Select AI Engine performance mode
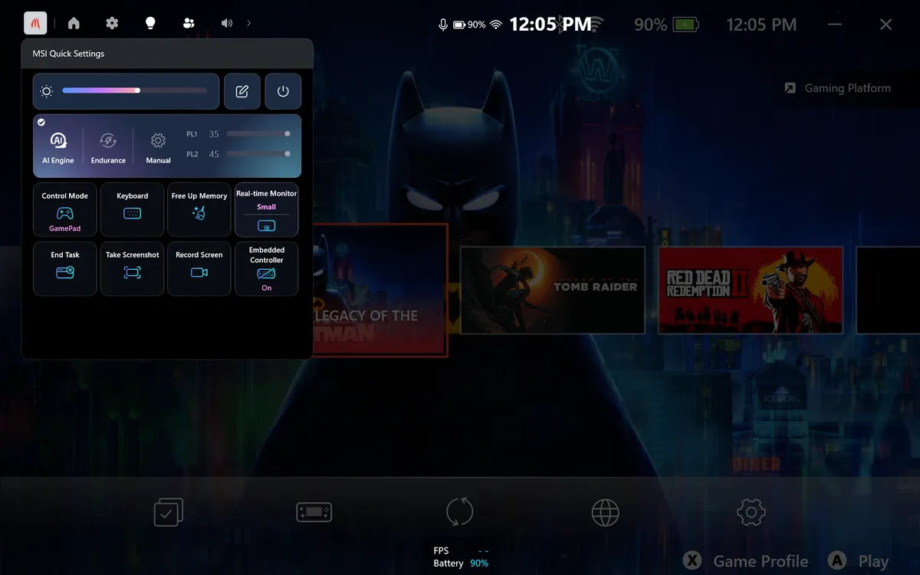Screen dimensions: 920x575 [x=58, y=147]
